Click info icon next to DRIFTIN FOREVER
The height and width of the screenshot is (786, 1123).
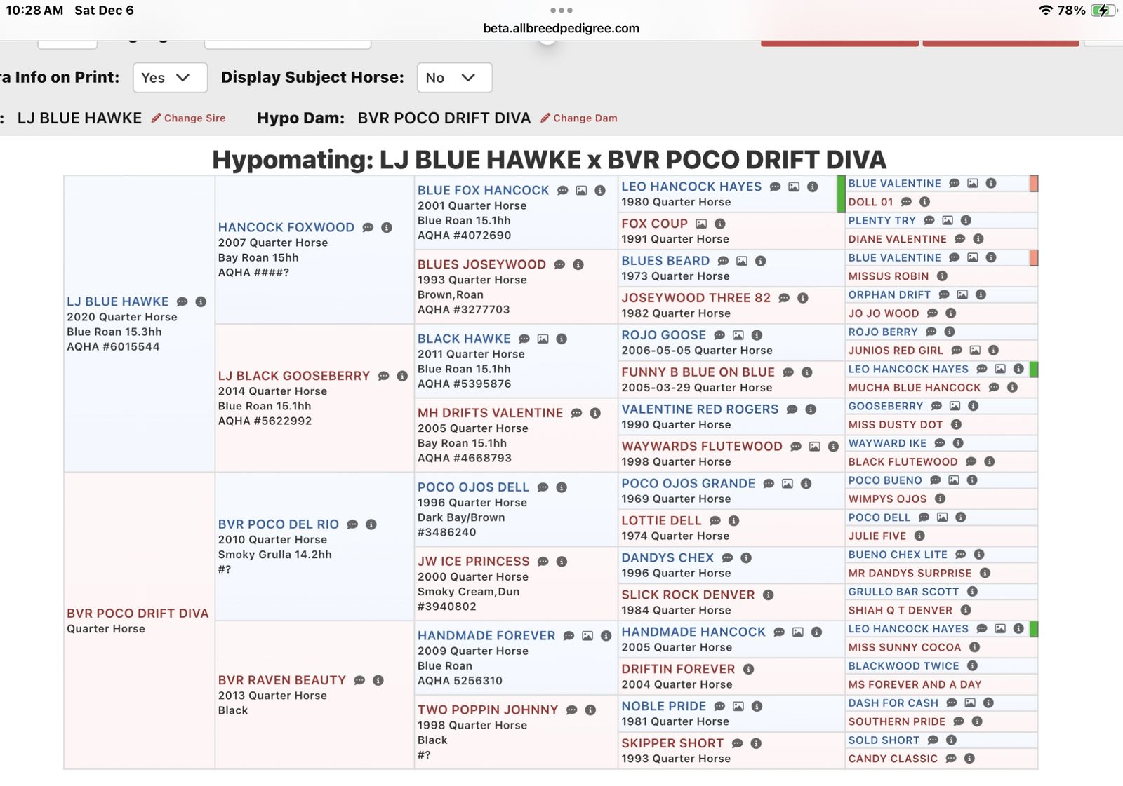pyautogui.click(x=749, y=669)
